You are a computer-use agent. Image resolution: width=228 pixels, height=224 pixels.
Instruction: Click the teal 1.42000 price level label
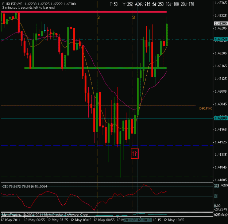pos(221,118)
